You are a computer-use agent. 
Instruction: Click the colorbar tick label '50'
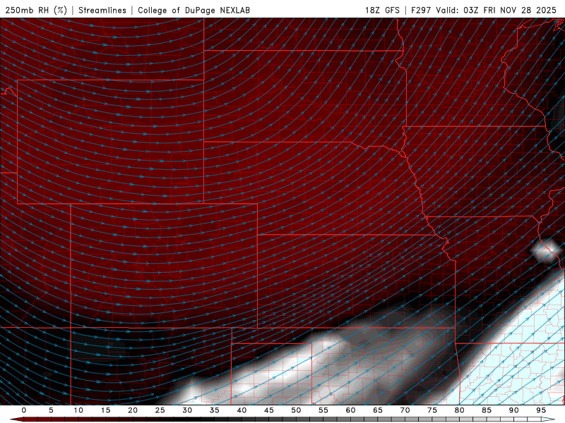point(296,410)
